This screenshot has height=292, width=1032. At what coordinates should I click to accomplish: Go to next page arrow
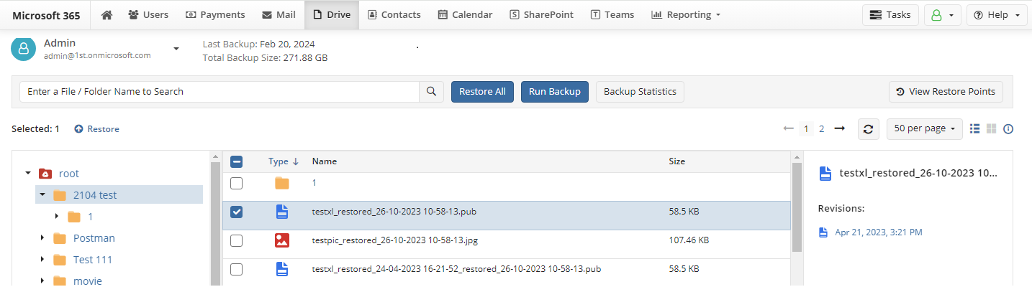pos(839,128)
